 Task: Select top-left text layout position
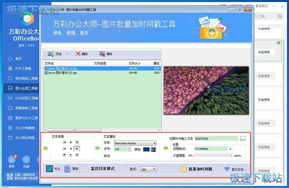pyautogui.click(x=65, y=142)
